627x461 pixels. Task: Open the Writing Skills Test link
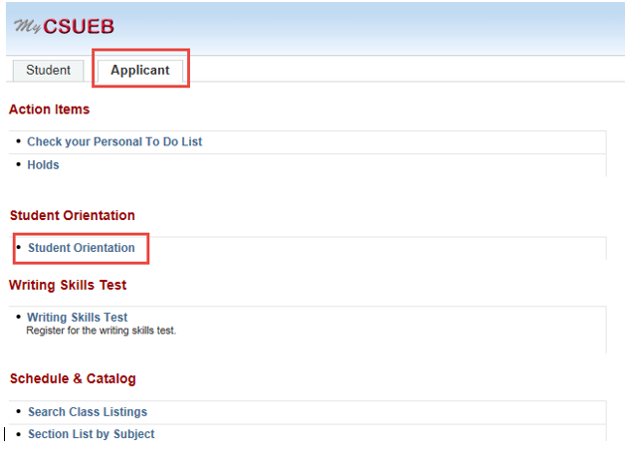[77, 318]
